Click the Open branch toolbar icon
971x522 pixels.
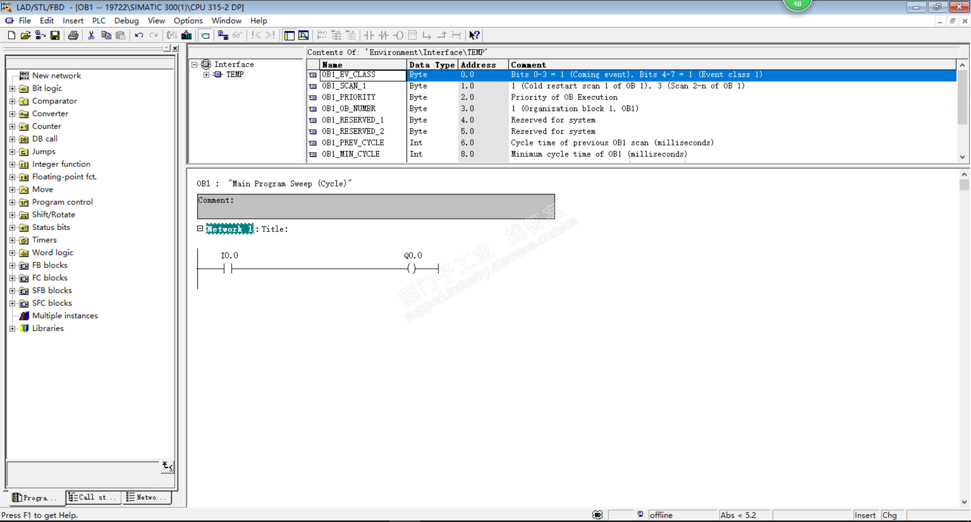point(427,35)
